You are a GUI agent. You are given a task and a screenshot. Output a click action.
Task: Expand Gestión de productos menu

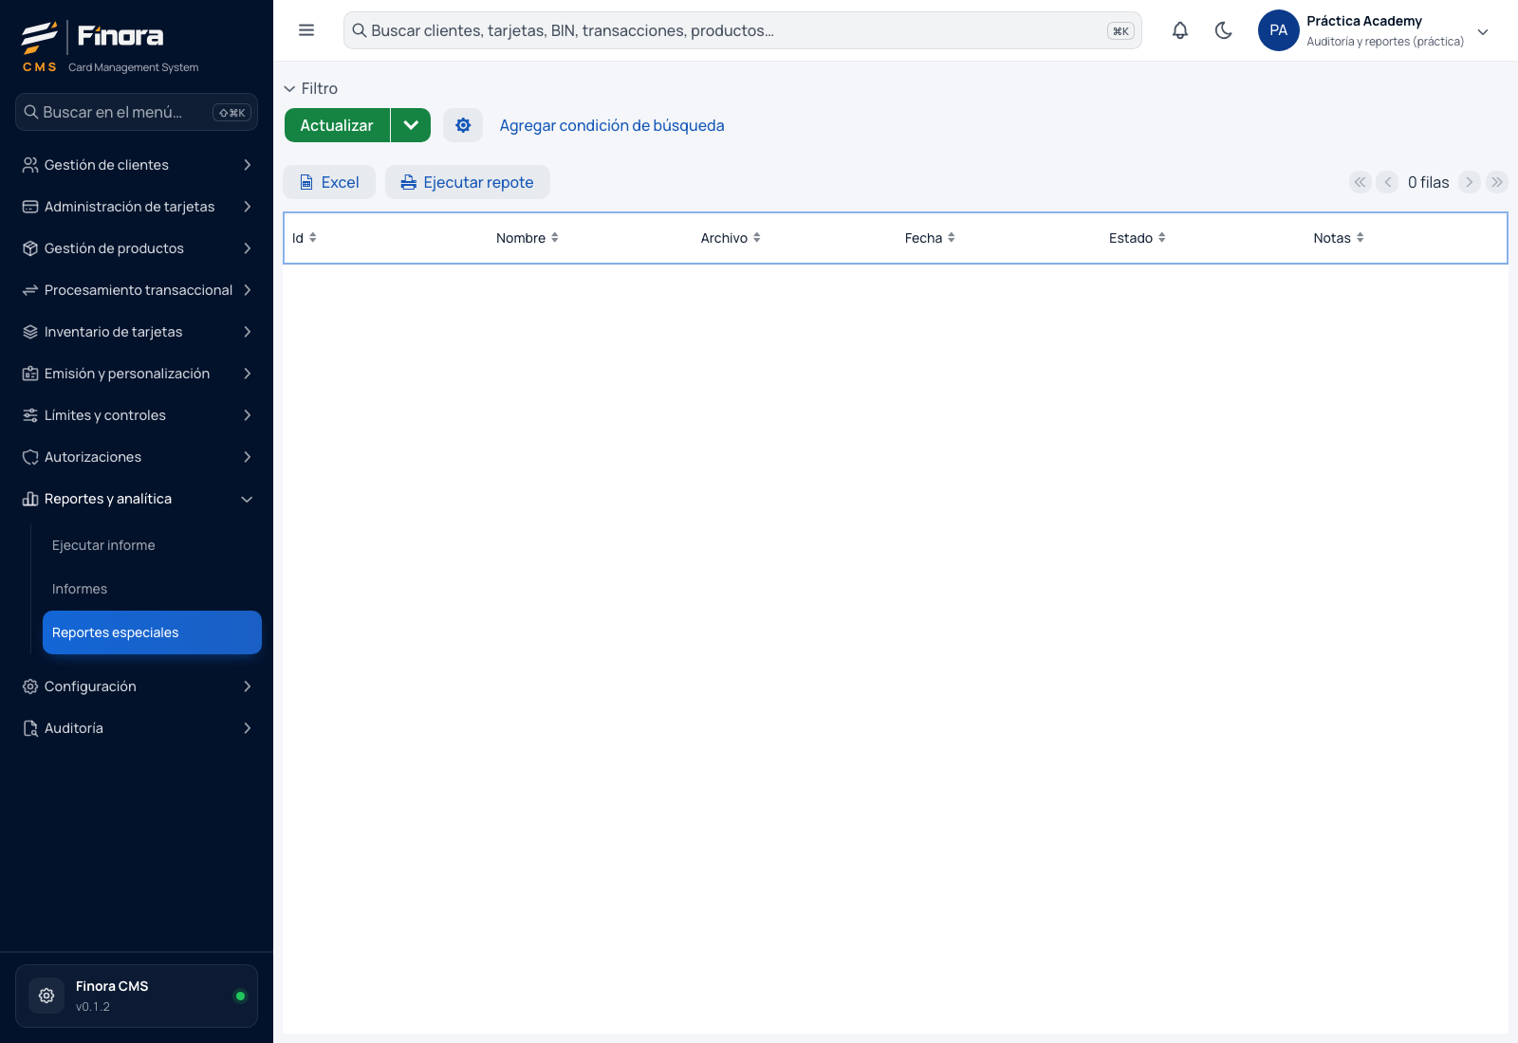point(137,248)
